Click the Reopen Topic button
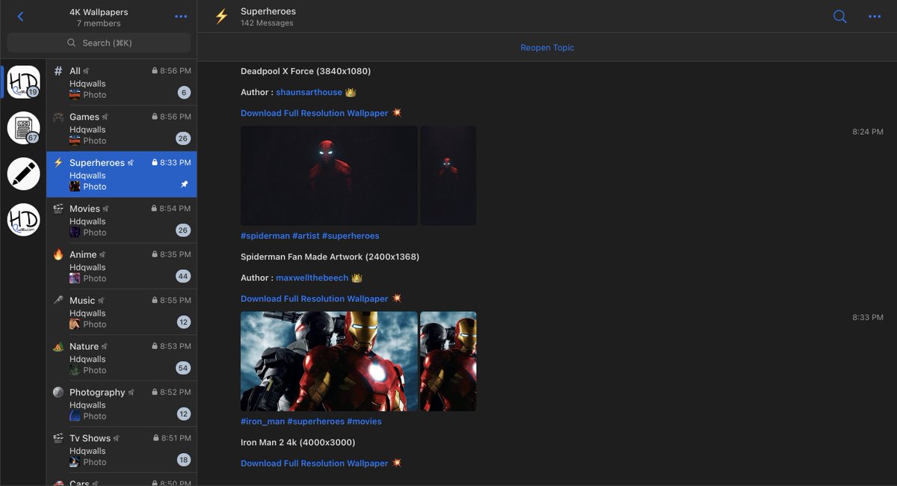Screen dimensions: 897x486 tap(547, 47)
